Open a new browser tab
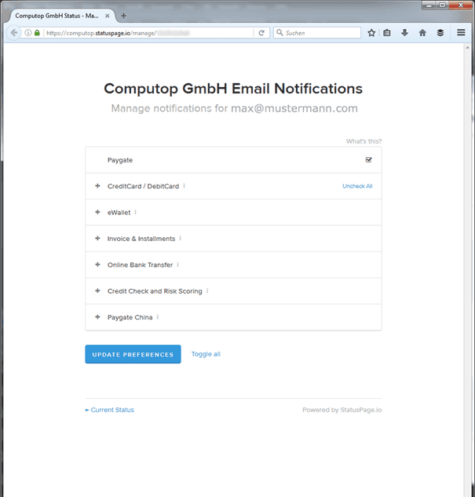 [123, 16]
